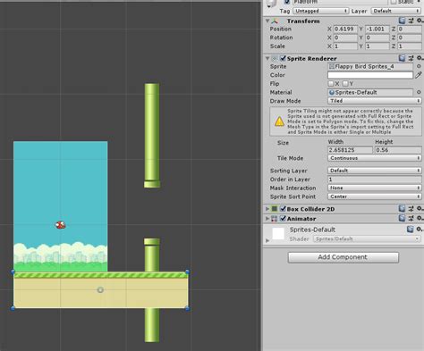Open Transform component preset selector icon
The width and height of the screenshot is (424, 351).
tap(411, 21)
